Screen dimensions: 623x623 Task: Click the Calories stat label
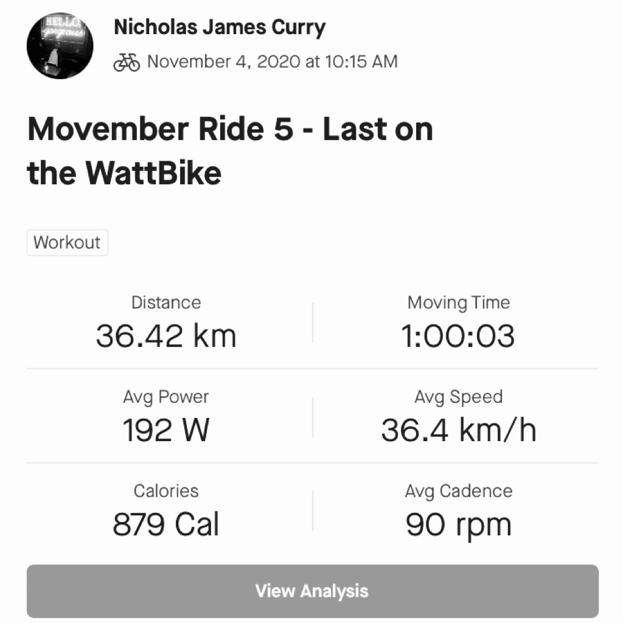[166, 491]
